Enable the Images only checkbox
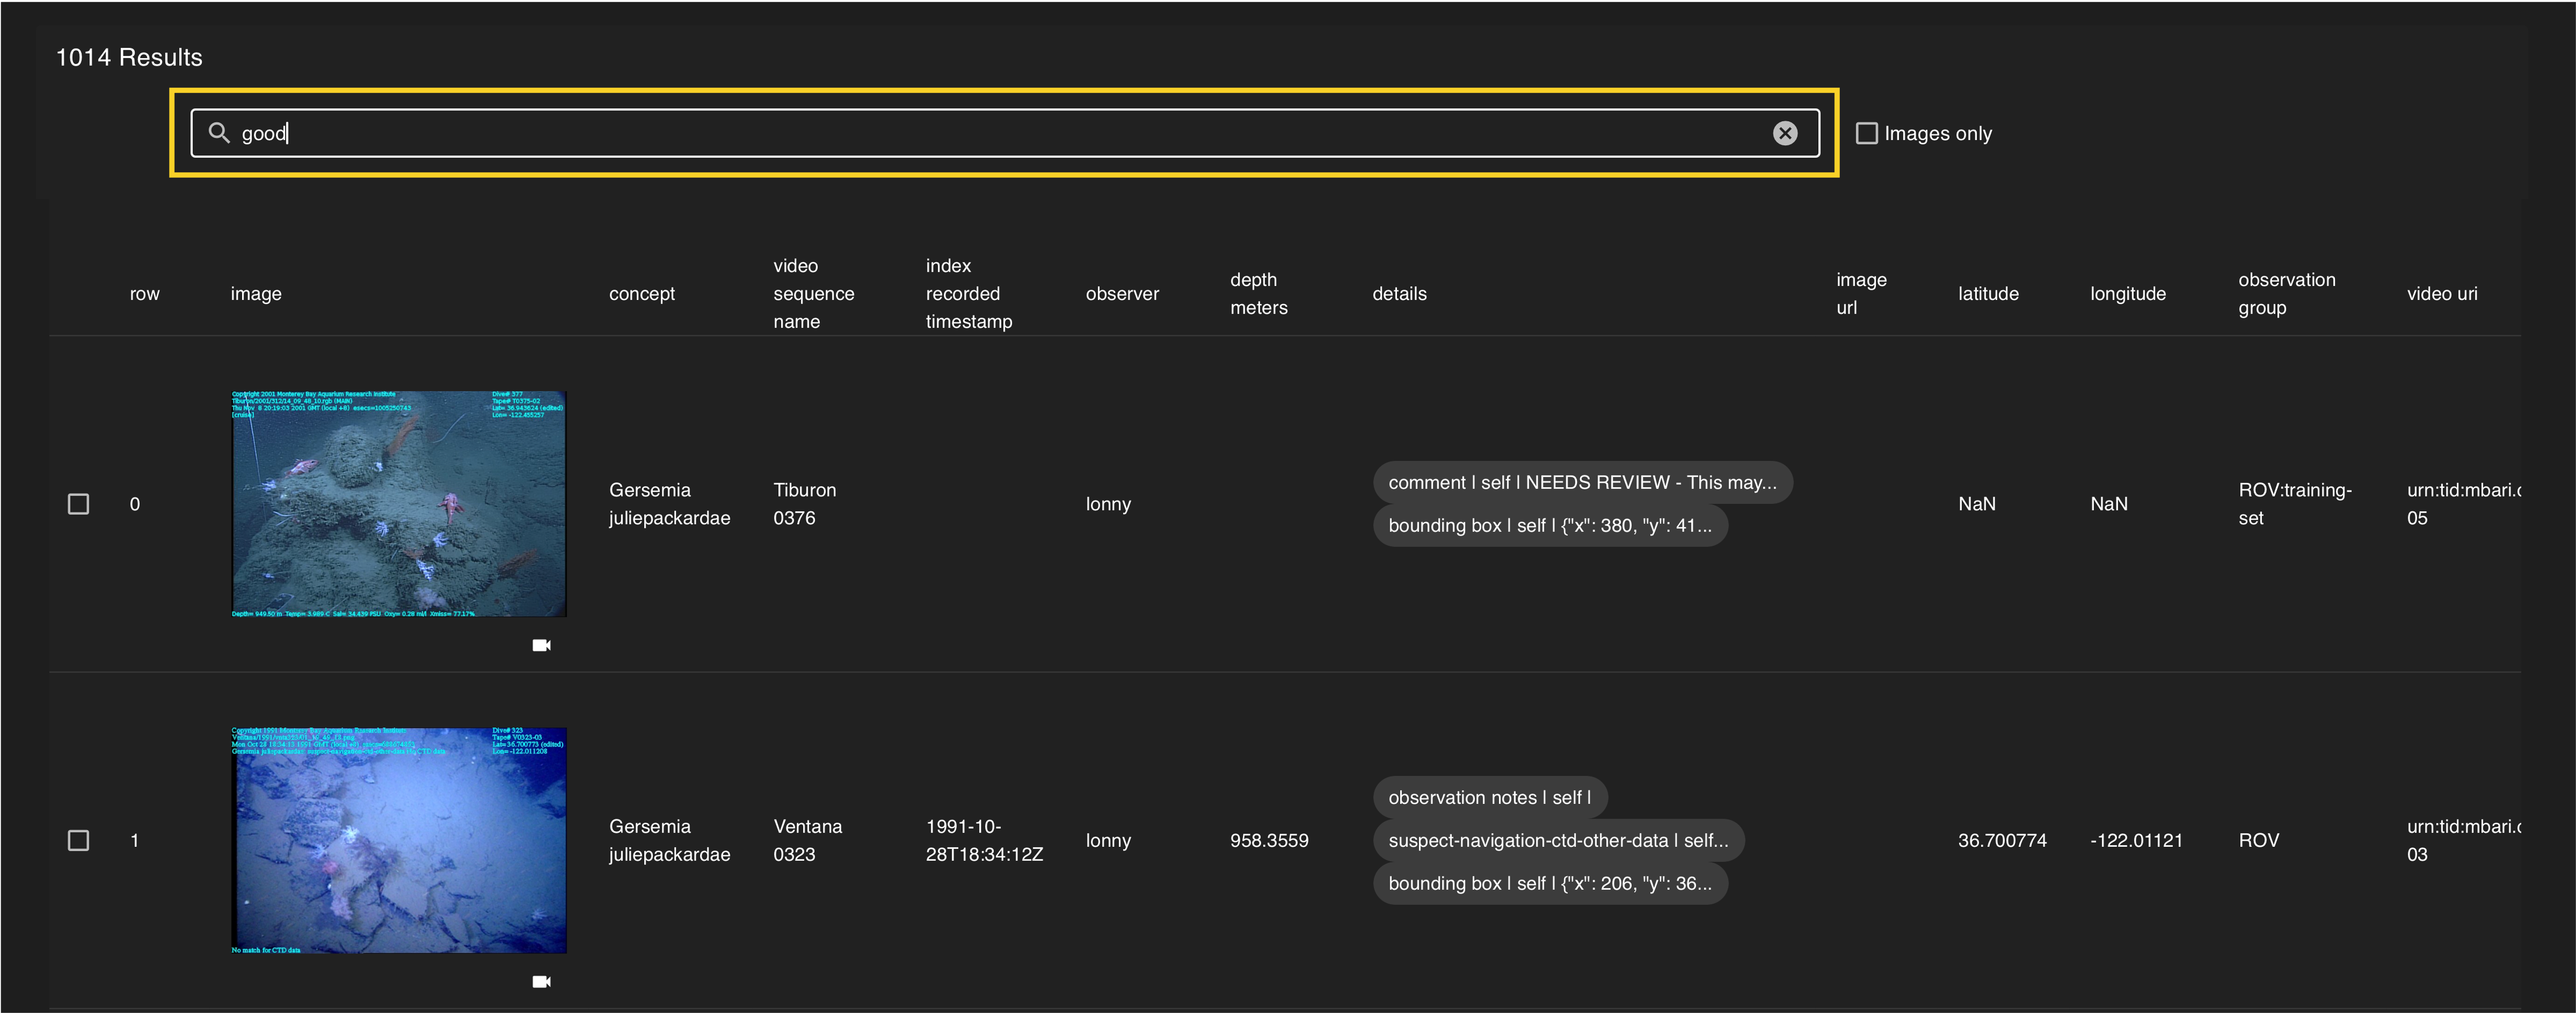 [x=1866, y=133]
